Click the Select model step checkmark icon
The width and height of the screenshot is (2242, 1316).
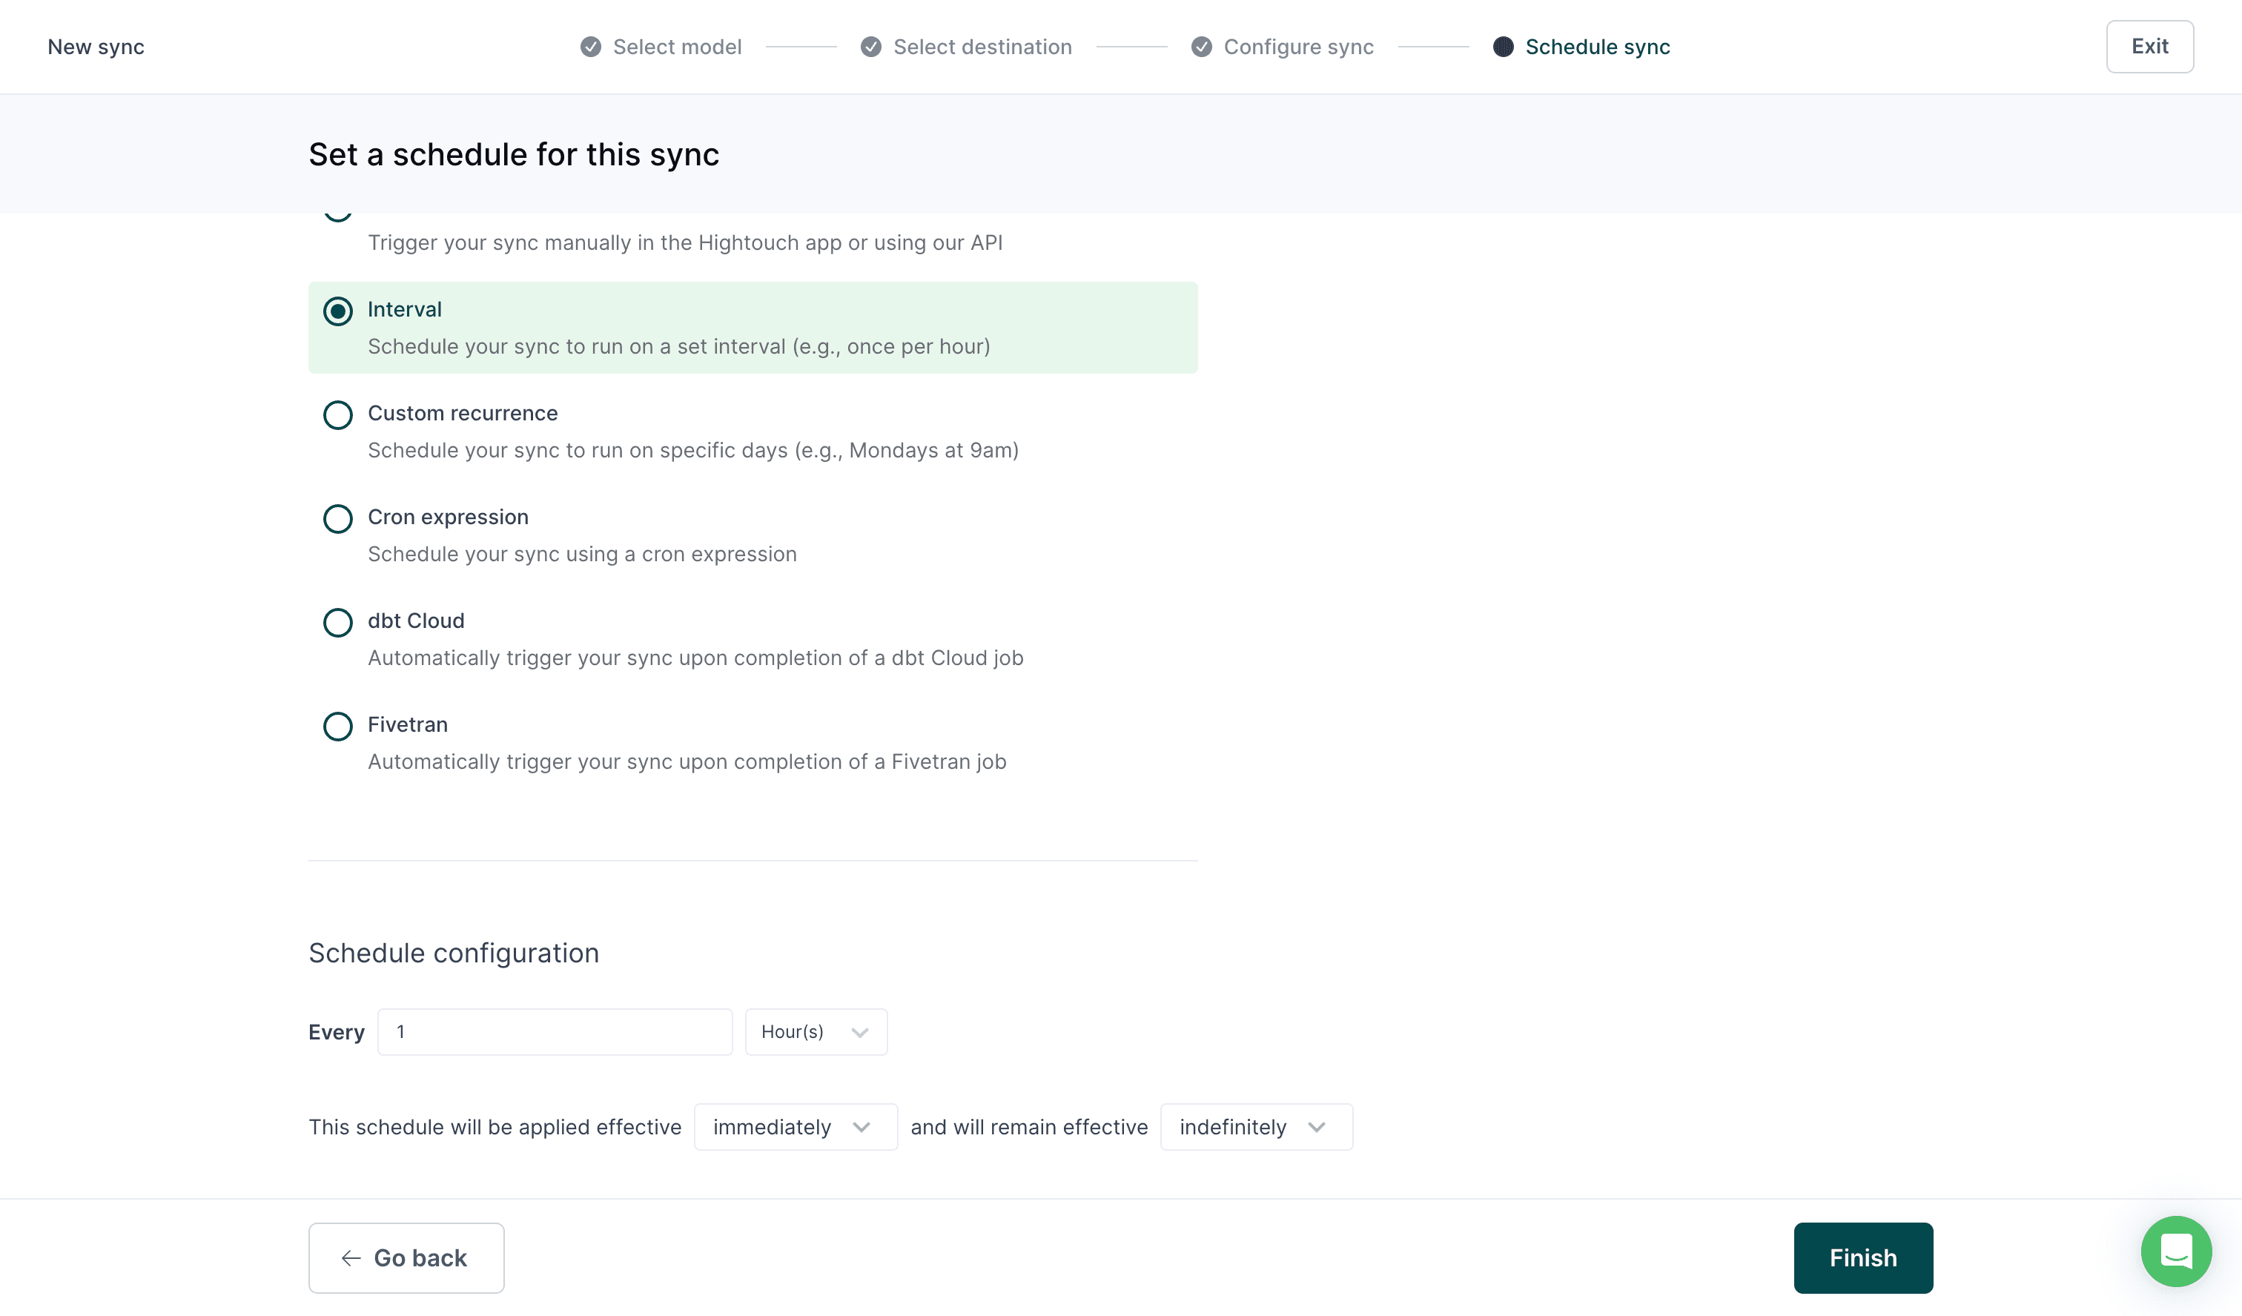[590, 46]
